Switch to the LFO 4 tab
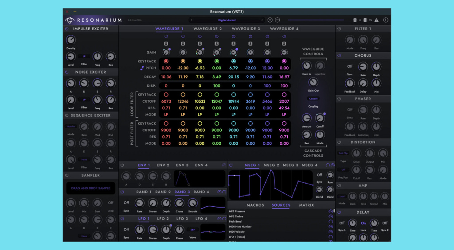Viewport: 454px width, 250px height. [201, 219]
